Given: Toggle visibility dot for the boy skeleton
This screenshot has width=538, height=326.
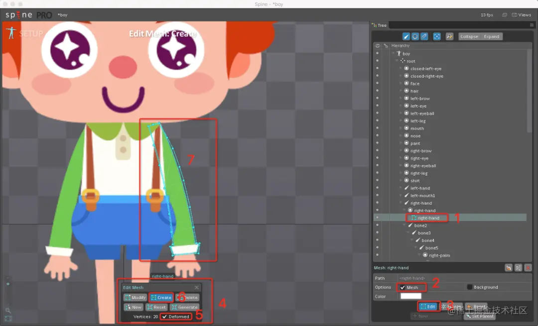Looking at the screenshot, I should coord(378,53).
